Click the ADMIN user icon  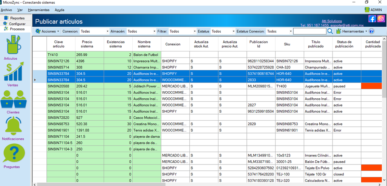[367, 9]
